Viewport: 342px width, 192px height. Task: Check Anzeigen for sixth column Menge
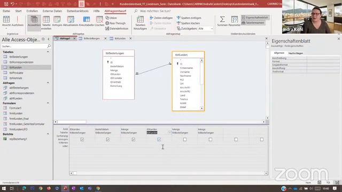(x=211, y=139)
